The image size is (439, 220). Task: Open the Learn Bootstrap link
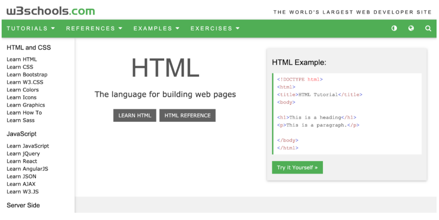coord(27,75)
